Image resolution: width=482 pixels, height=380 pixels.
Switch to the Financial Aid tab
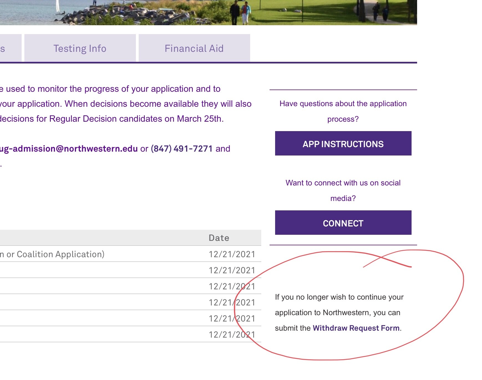[x=194, y=49]
